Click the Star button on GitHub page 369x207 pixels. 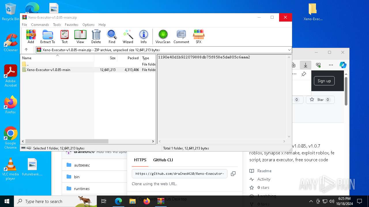coord(320,100)
